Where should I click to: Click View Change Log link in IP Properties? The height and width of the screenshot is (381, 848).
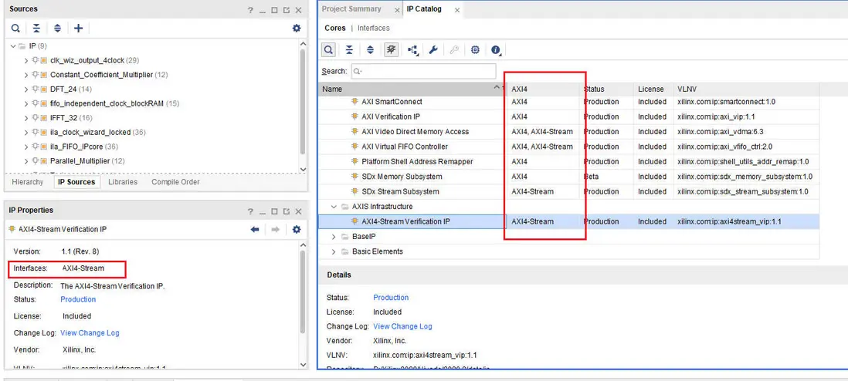click(90, 333)
